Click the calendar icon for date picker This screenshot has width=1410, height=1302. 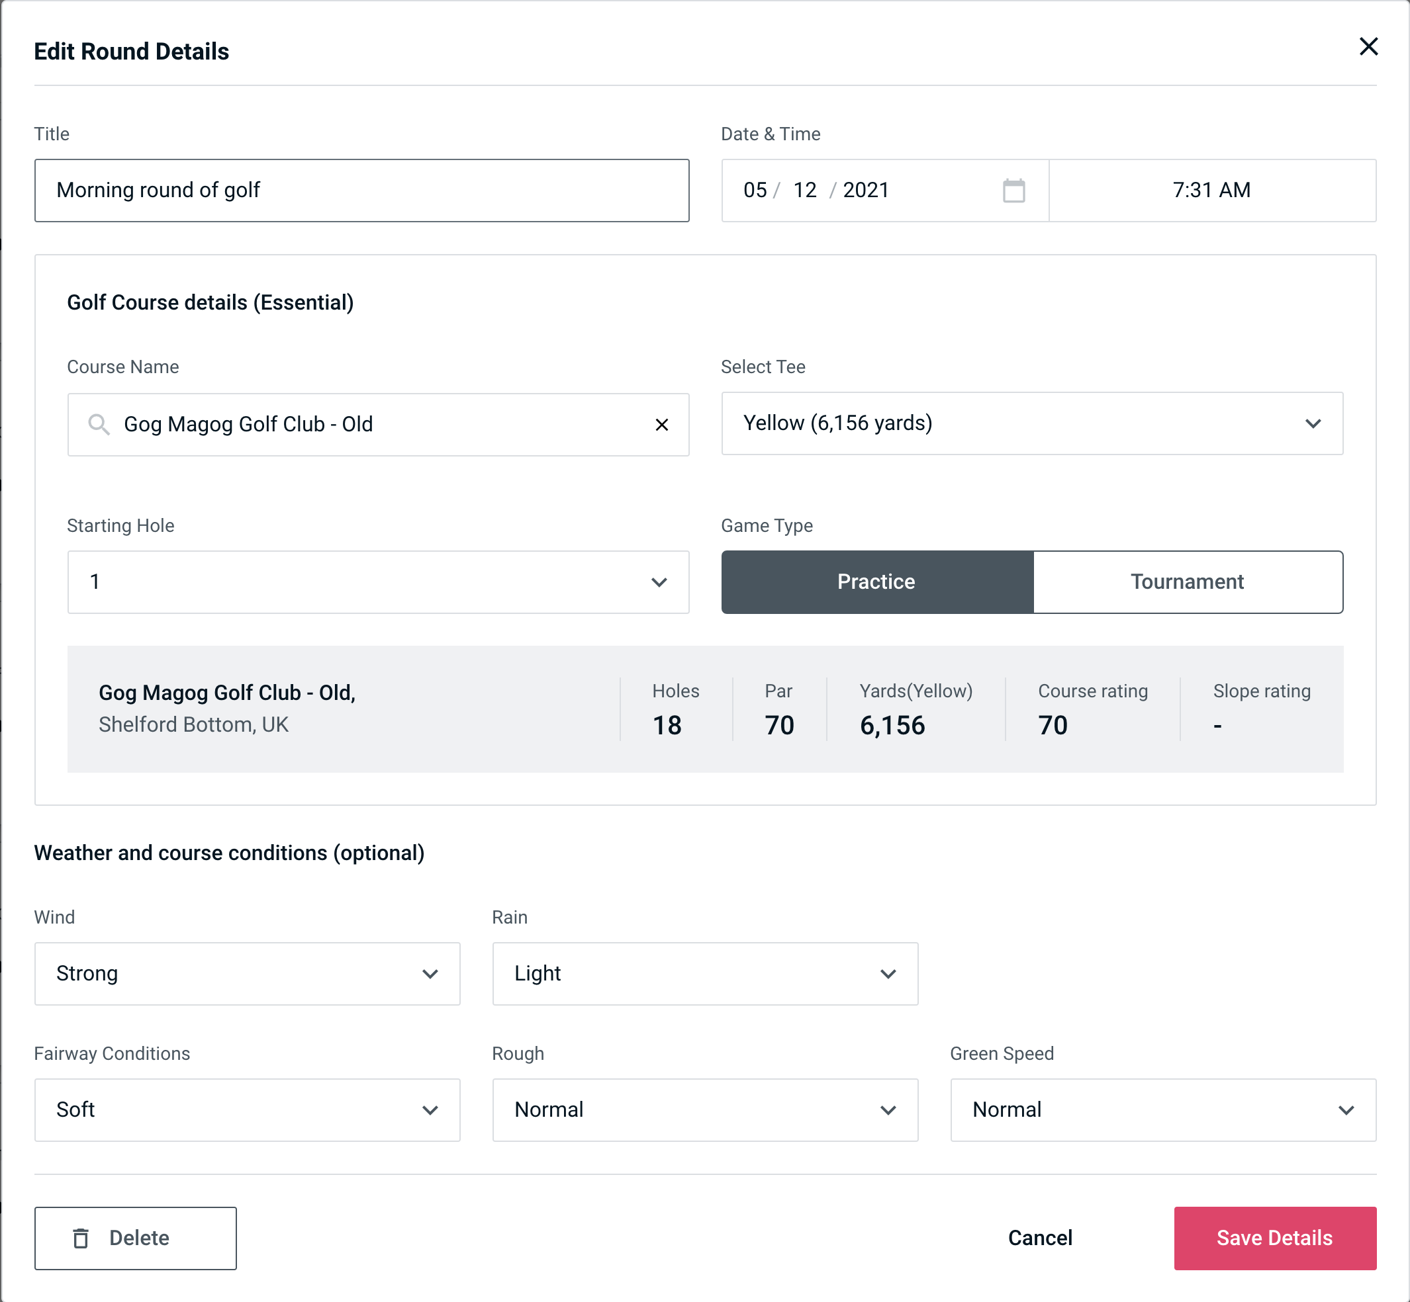[x=1013, y=191]
